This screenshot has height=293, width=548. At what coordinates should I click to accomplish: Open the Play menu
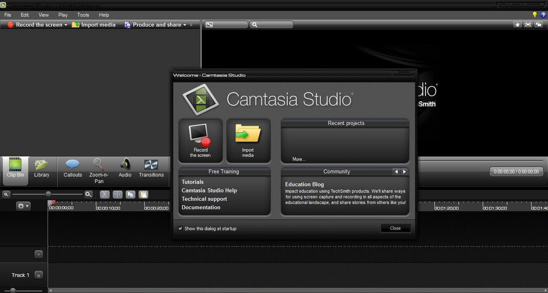63,14
